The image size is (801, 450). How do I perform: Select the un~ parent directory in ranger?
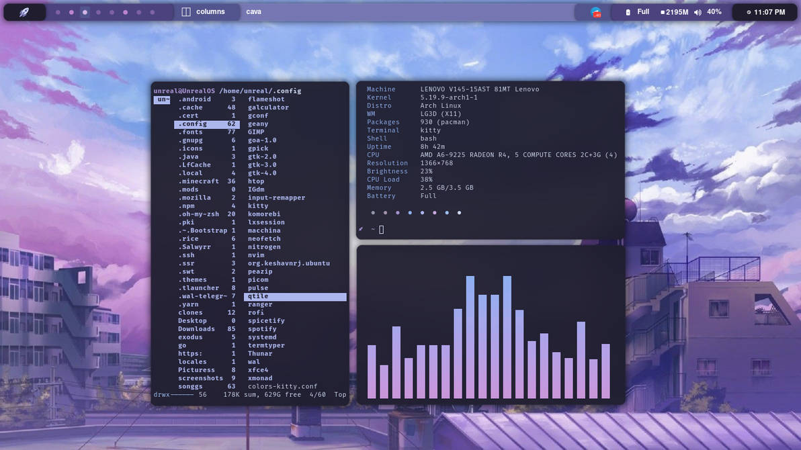162,99
